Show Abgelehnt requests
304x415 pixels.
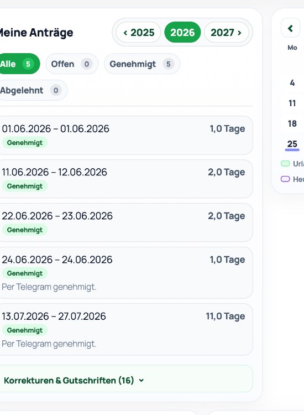[x=32, y=90]
